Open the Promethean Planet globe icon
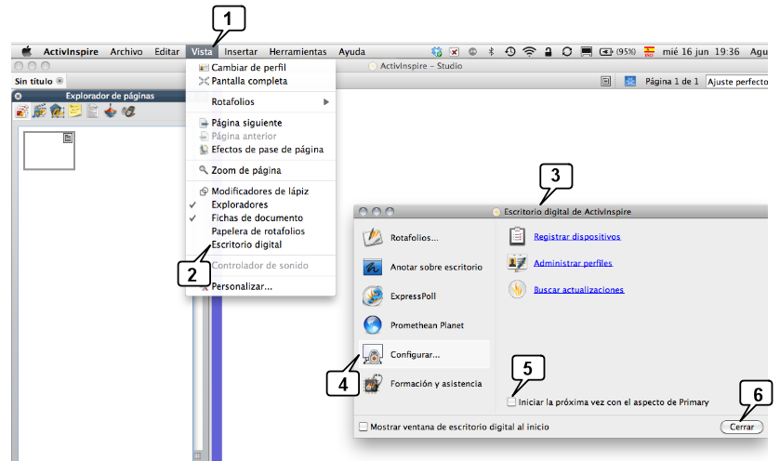 pyautogui.click(x=373, y=325)
